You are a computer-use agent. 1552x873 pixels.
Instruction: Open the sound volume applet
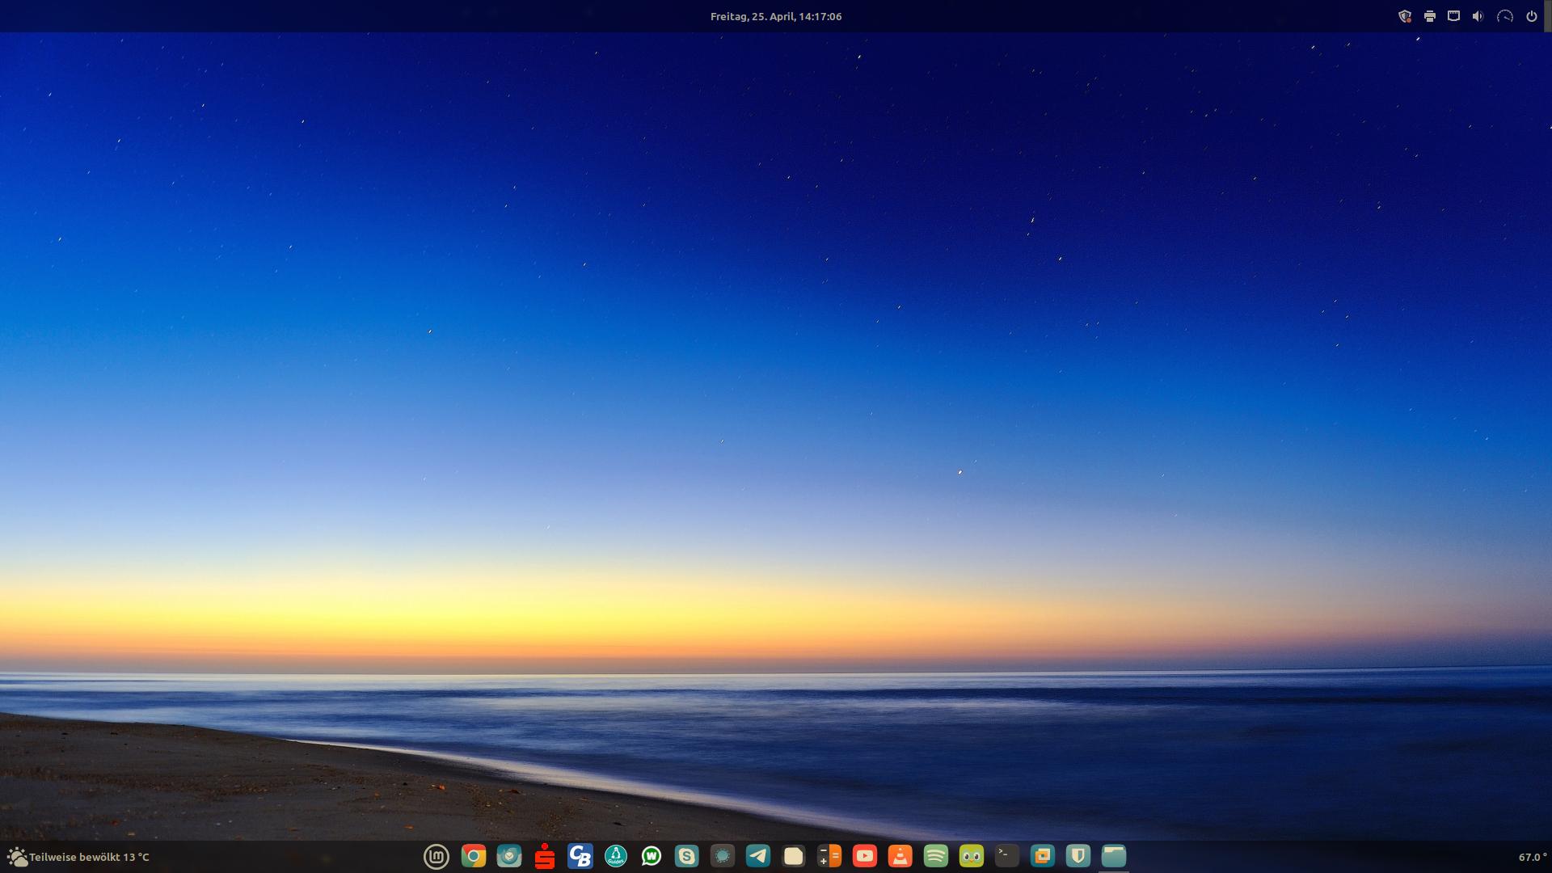coord(1478,16)
